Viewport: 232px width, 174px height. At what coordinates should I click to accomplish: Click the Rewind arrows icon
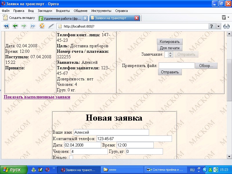coord(6,26)
